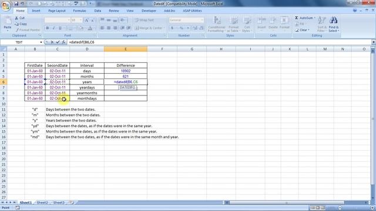This screenshot has width=376, height=211.
Task: Save the workbook from Quick Access Toolbar
Action: click(16, 4)
